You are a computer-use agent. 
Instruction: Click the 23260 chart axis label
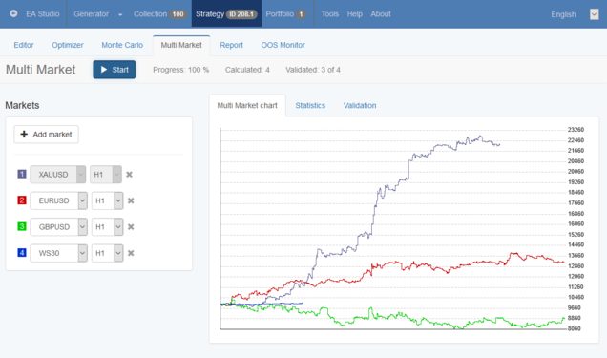click(576, 130)
